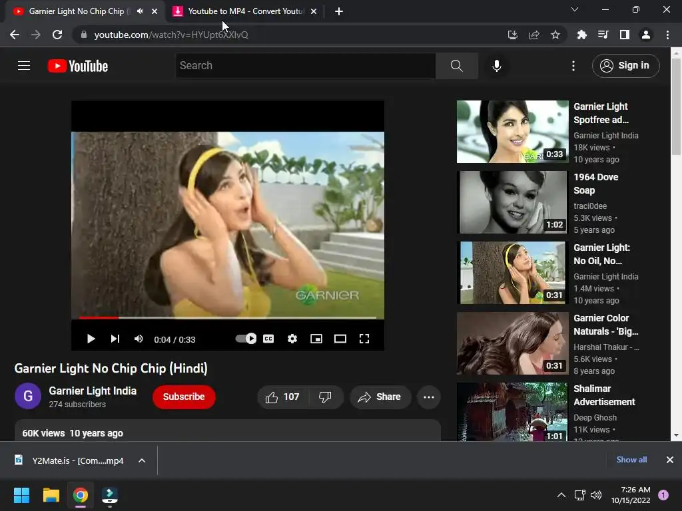Enter fullscreen mode
The width and height of the screenshot is (682, 511).
[x=364, y=339]
